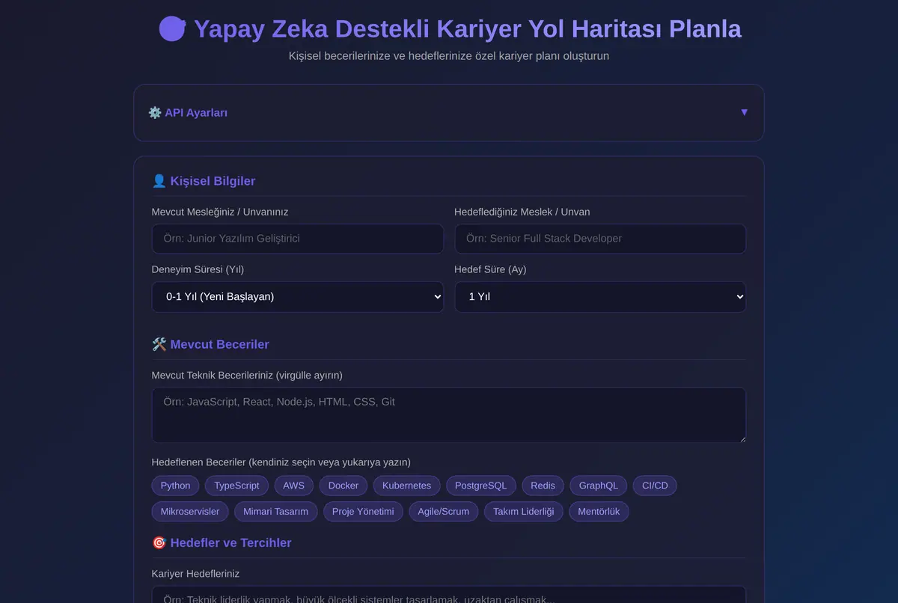Image resolution: width=898 pixels, height=603 pixels.
Task: Focus the Mevcut Mesleğiniz / Unvanınız field
Action: click(x=298, y=239)
